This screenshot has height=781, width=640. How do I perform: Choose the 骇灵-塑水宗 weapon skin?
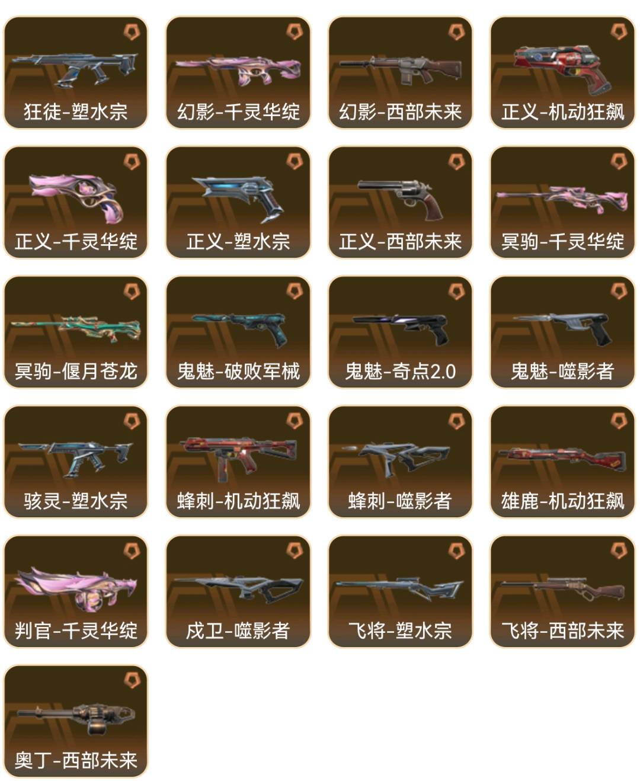[76, 462]
